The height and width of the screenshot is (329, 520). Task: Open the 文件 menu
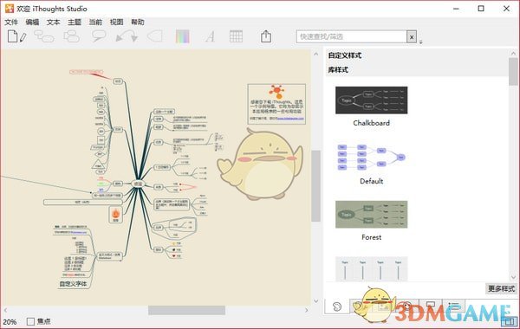pos(11,22)
